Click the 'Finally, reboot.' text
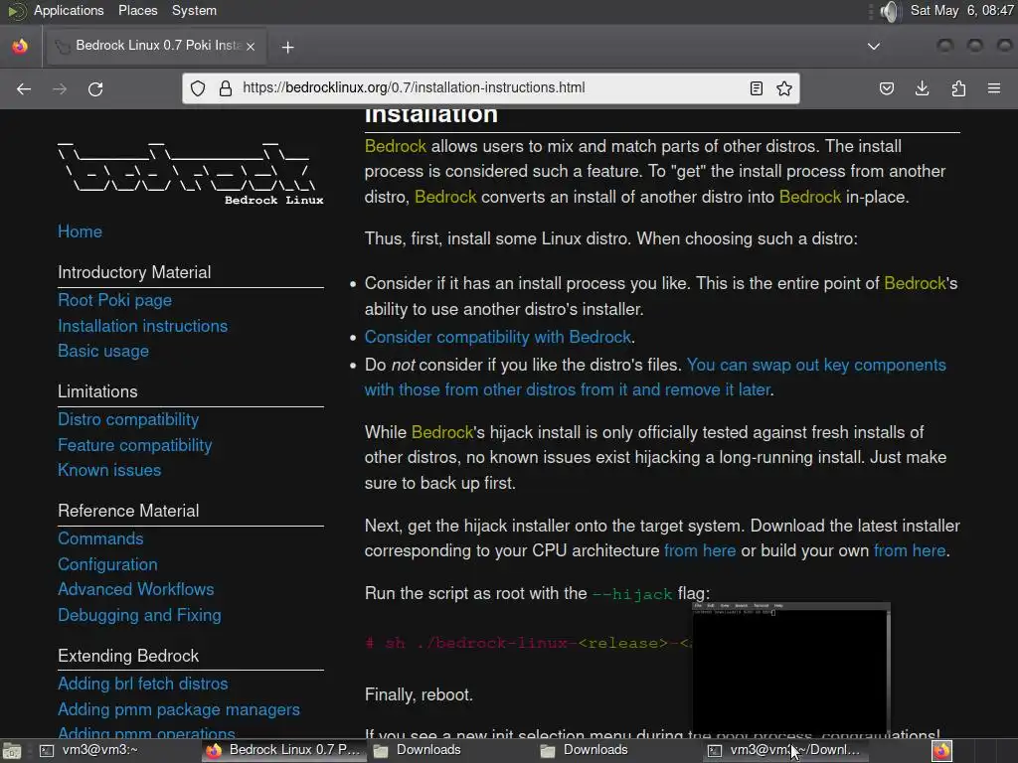 pos(419,694)
